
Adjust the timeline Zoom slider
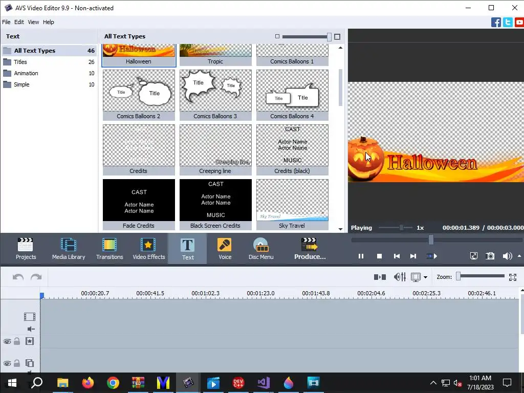(481, 276)
